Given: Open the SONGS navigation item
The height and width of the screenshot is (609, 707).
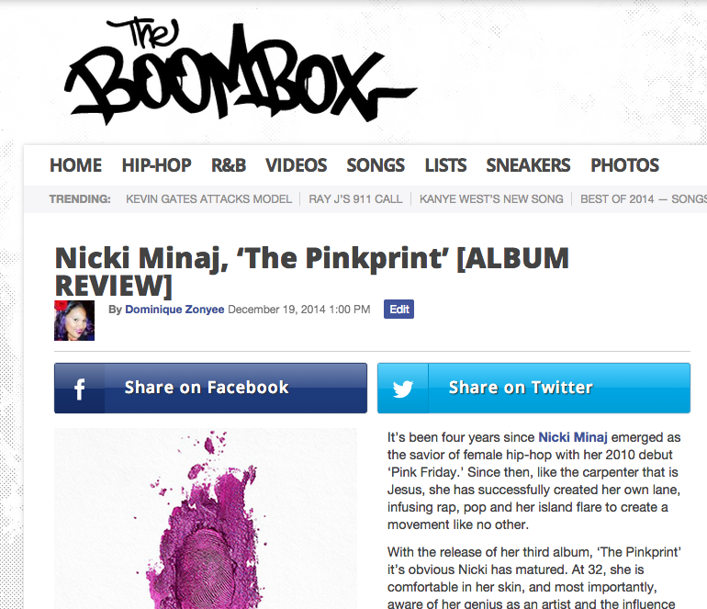Looking at the screenshot, I should click(376, 165).
